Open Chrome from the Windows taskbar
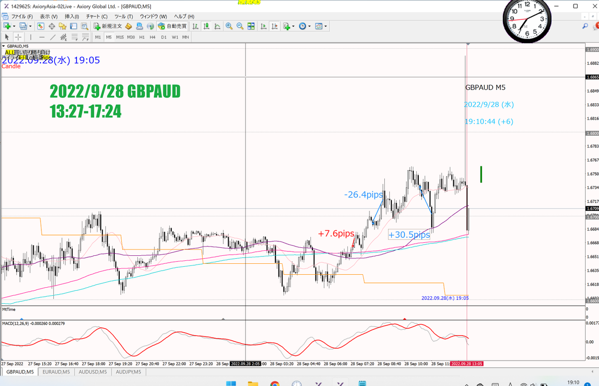Screen dimensions: 599x386 coord(274,383)
